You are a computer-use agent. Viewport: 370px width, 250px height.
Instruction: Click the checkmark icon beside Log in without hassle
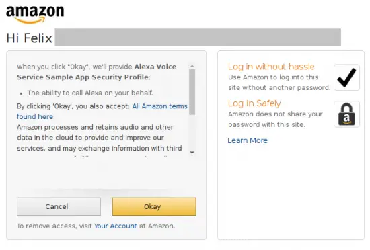pyautogui.click(x=346, y=77)
